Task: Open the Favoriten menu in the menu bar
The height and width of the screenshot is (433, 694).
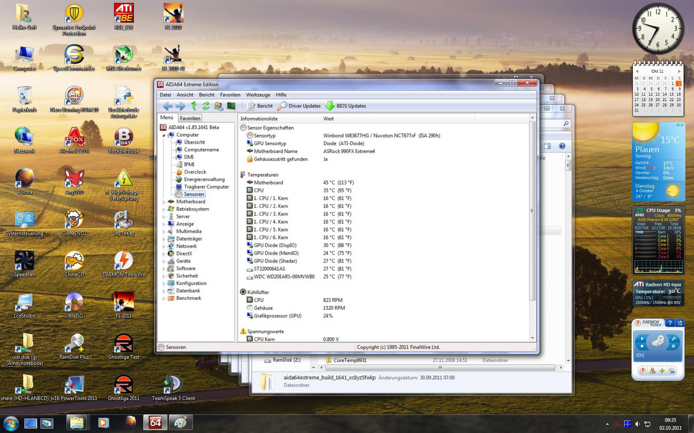Action: [x=230, y=95]
